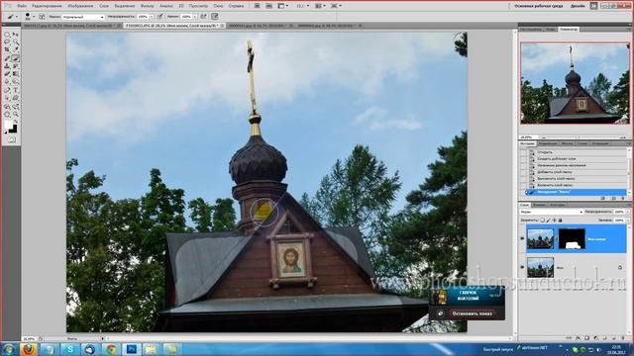Screen dimensions: 634x356
Task: Select the Hand tool
Action: [x=7, y=115]
